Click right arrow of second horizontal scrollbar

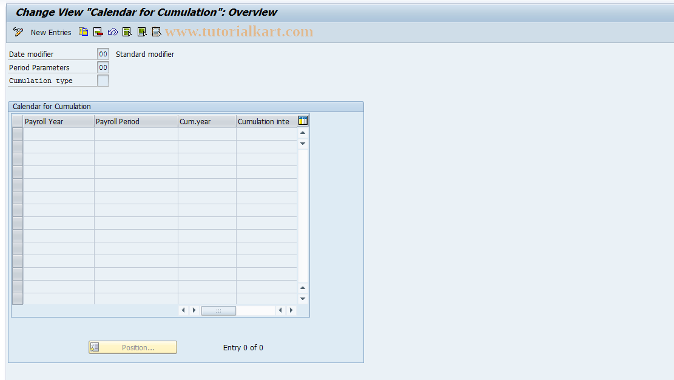click(x=291, y=310)
